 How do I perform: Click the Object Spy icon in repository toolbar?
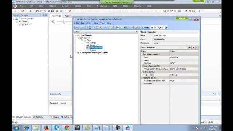(x=134, y=28)
